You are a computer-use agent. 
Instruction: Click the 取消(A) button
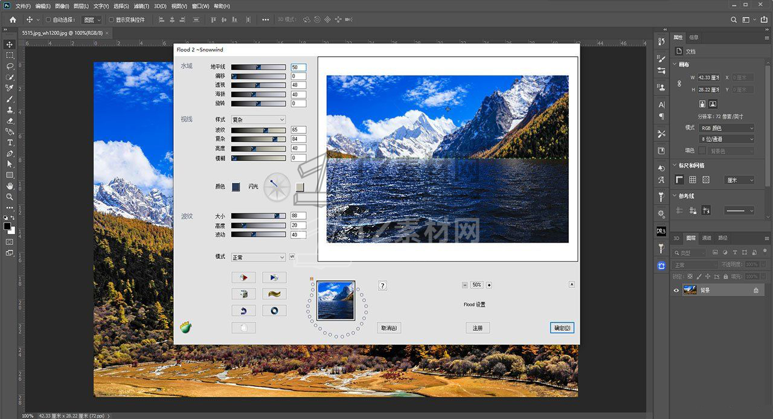pyautogui.click(x=389, y=328)
